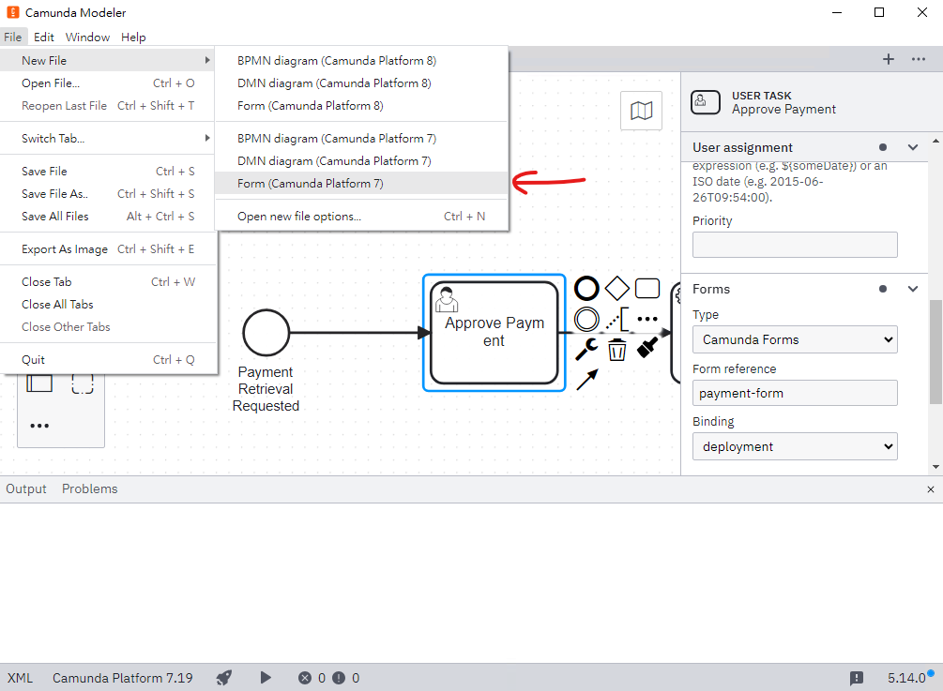Viewport: 943px width, 691px height.
Task: Append gateway diamond from context pad
Action: coord(616,289)
